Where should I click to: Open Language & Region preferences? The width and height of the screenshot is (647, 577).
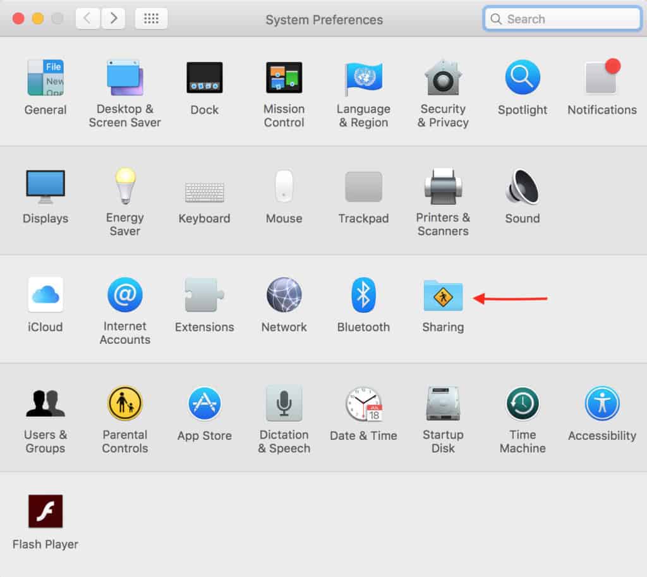click(x=363, y=78)
